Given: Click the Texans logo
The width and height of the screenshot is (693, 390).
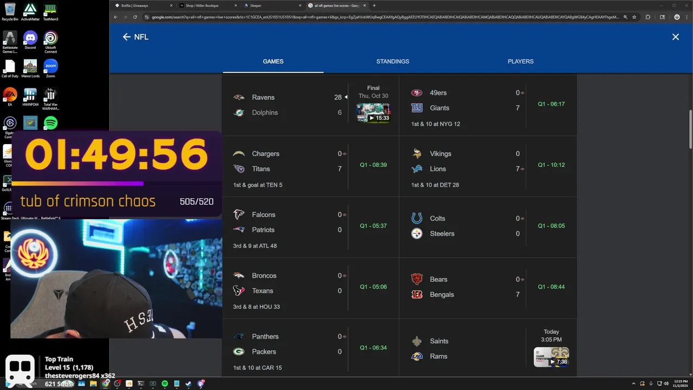Looking at the screenshot, I should (x=238, y=291).
